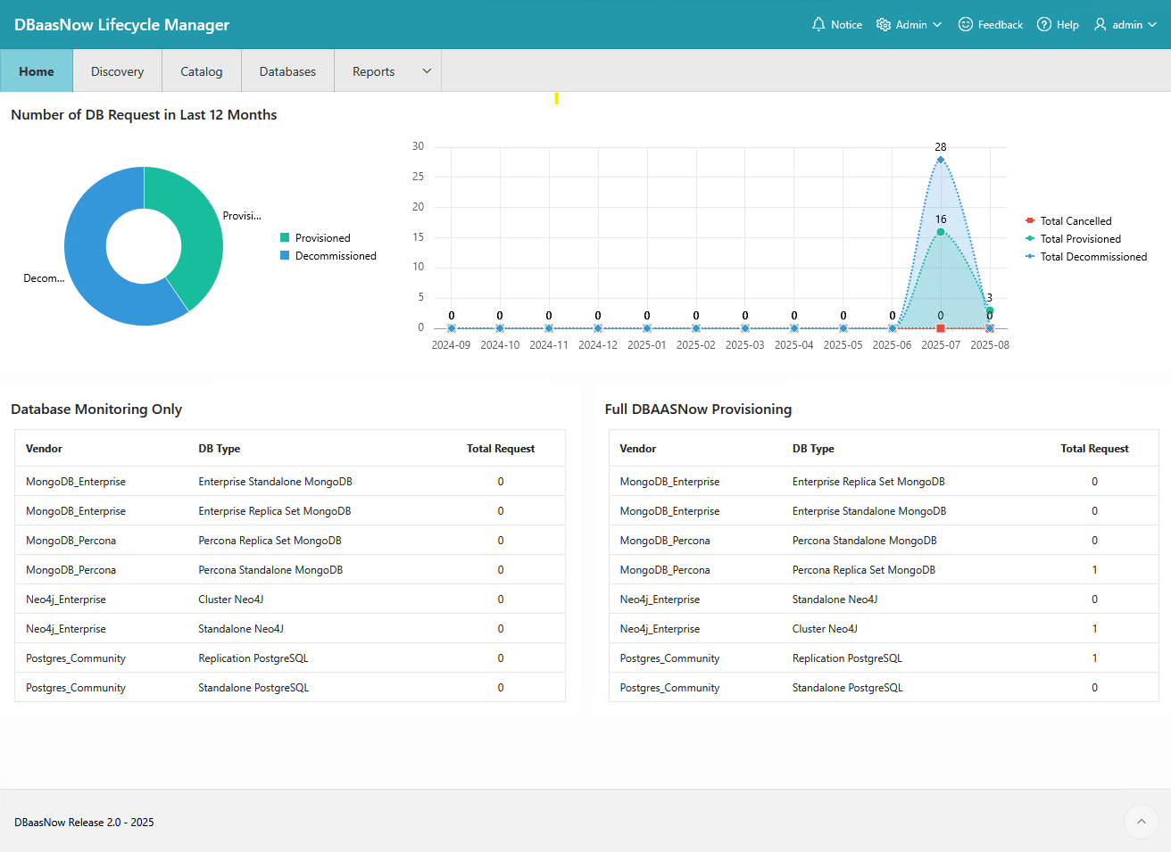Open the Catalog tab

point(201,71)
